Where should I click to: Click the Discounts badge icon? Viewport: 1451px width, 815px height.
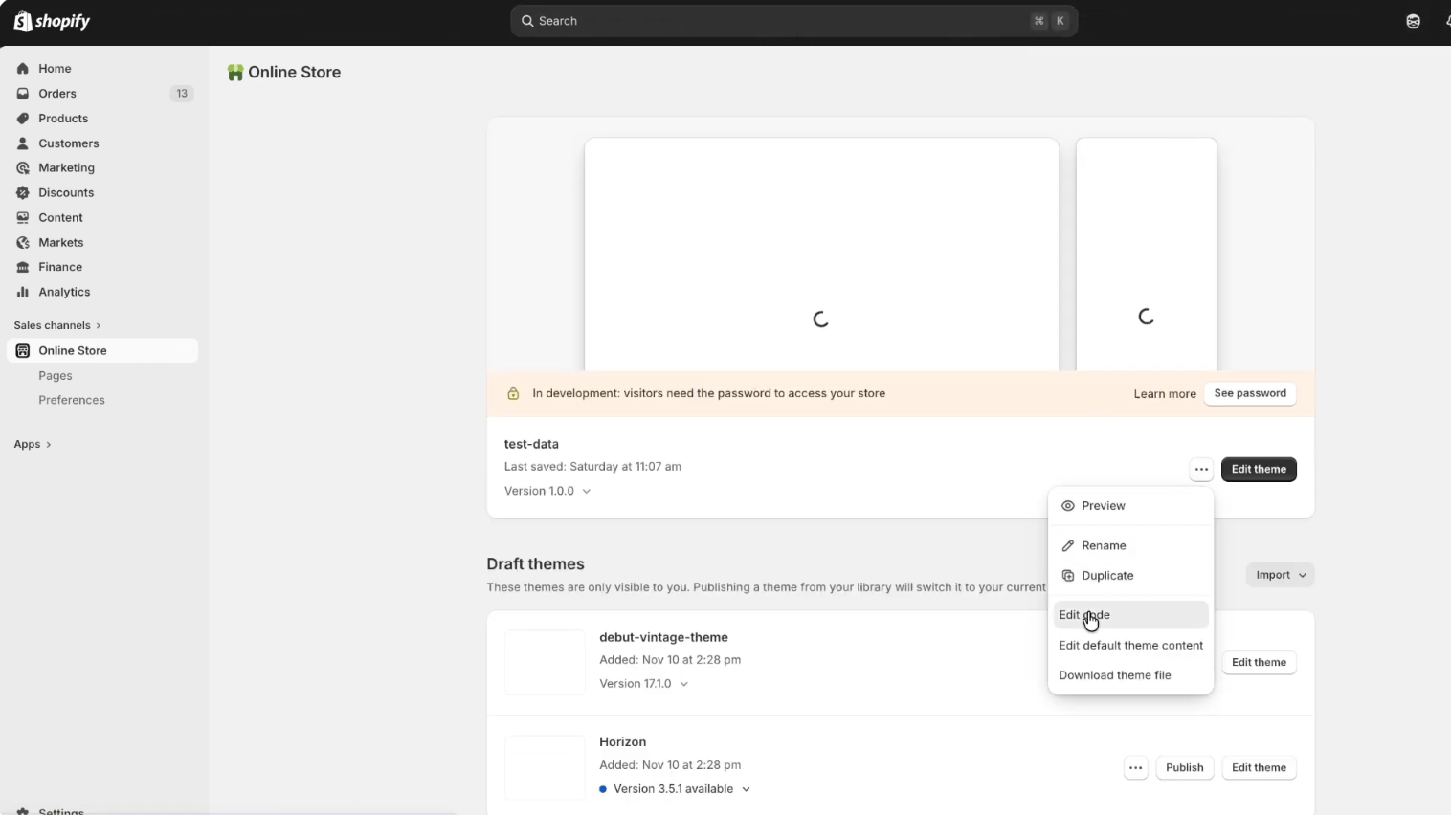click(x=23, y=192)
